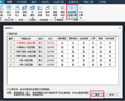125x101 pixels.
Task: Expand dropdown arrow below 多模型
Action: pyautogui.click(x=32, y=18)
